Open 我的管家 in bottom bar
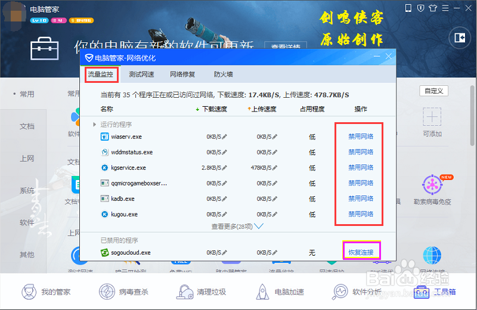The width and height of the screenshot is (477, 310). point(46,292)
